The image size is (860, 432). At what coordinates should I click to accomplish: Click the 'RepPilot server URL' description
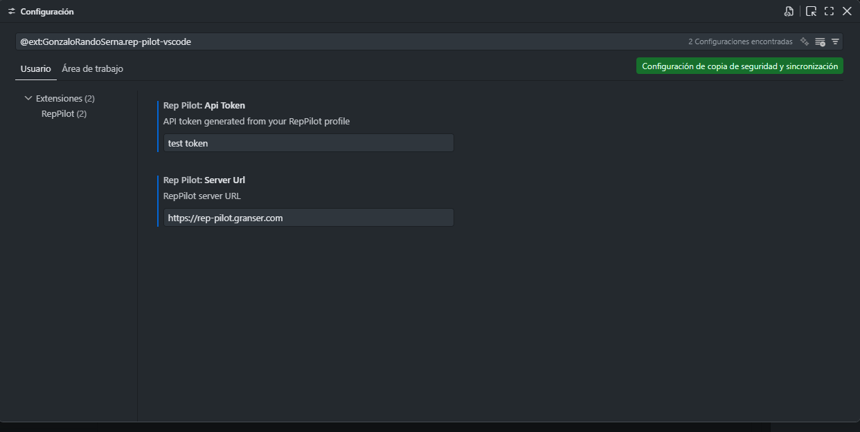(x=202, y=196)
